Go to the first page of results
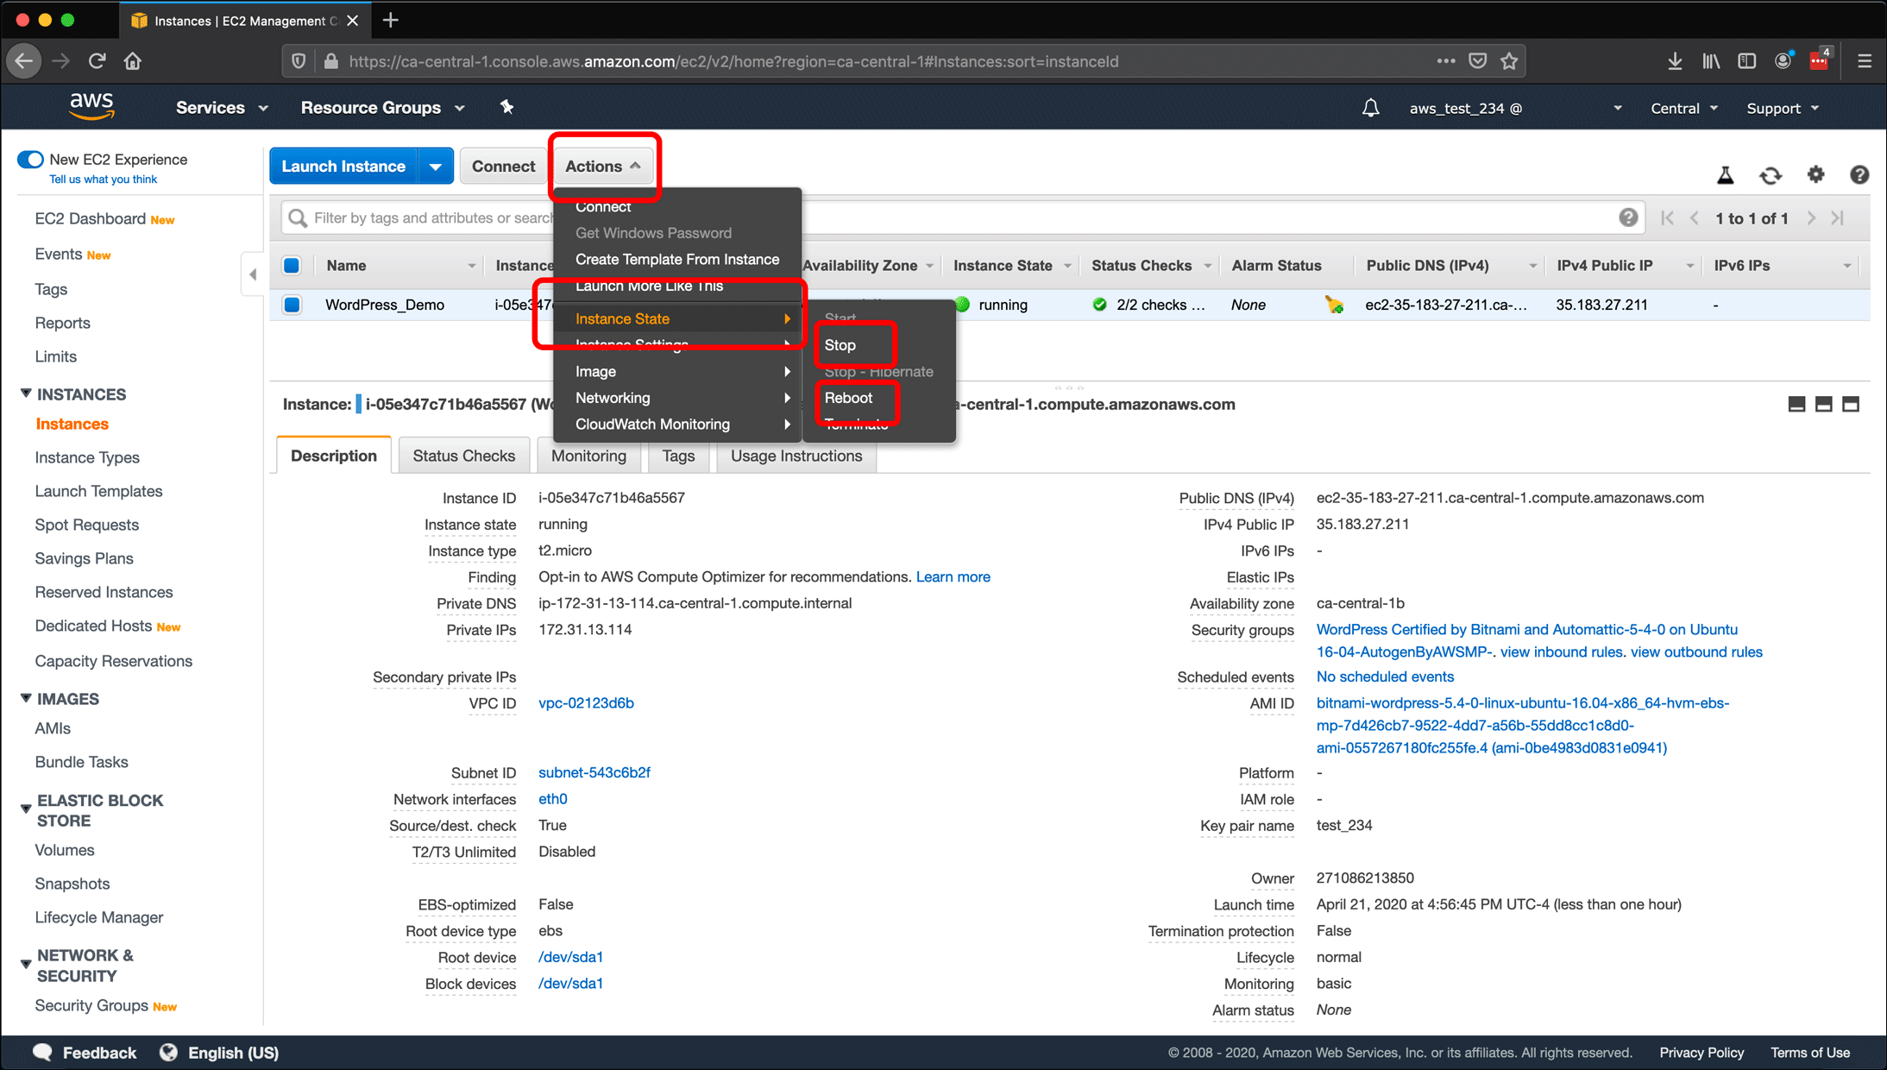Screen dimensions: 1887x1070 (1667, 218)
